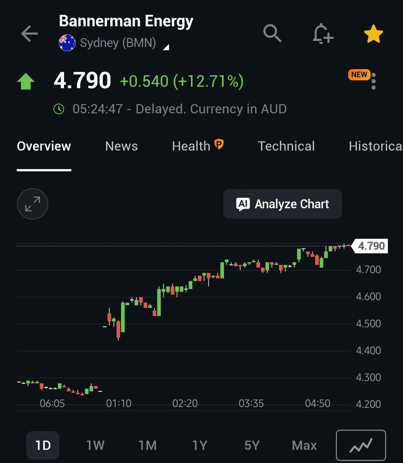
Task: Tap the delayed clock icon
Action: [x=59, y=109]
